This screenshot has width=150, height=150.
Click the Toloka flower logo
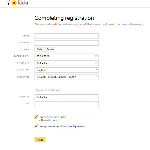tap(14, 3)
